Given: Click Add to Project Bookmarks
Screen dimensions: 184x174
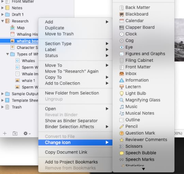Looking at the screenshot, I should [x=75, y=162].
